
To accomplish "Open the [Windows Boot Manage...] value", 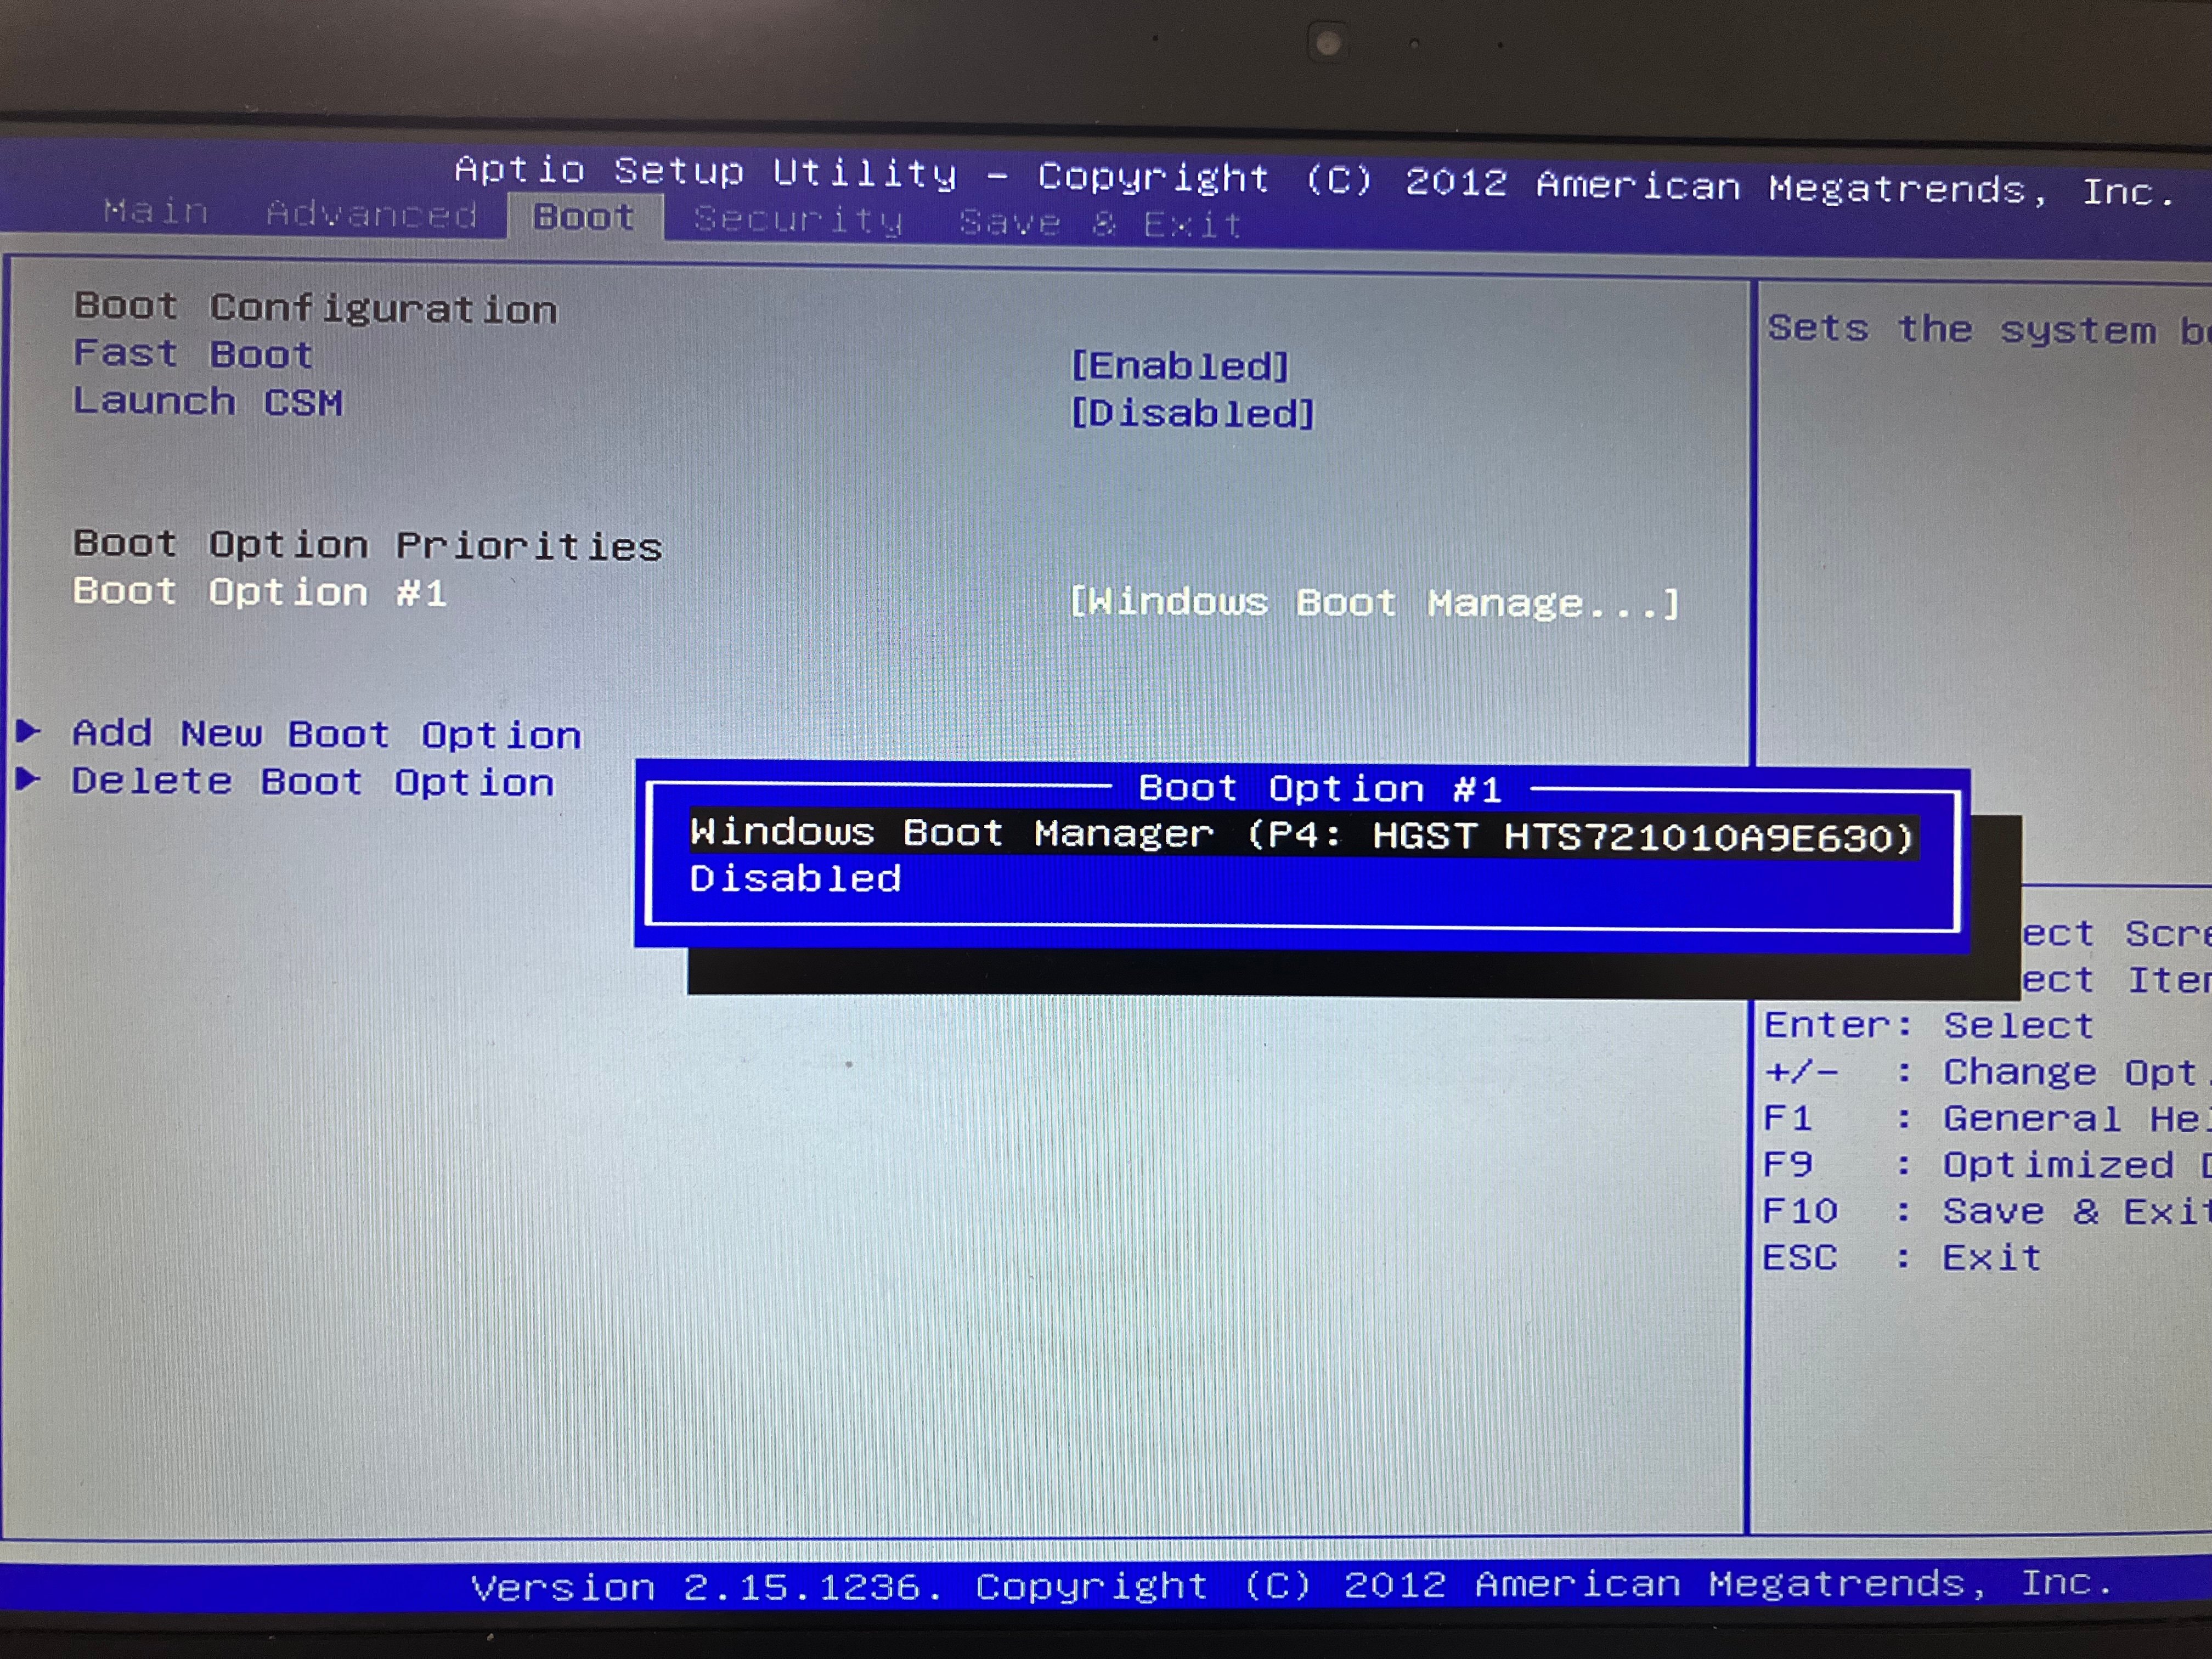I will point(1374,603).
